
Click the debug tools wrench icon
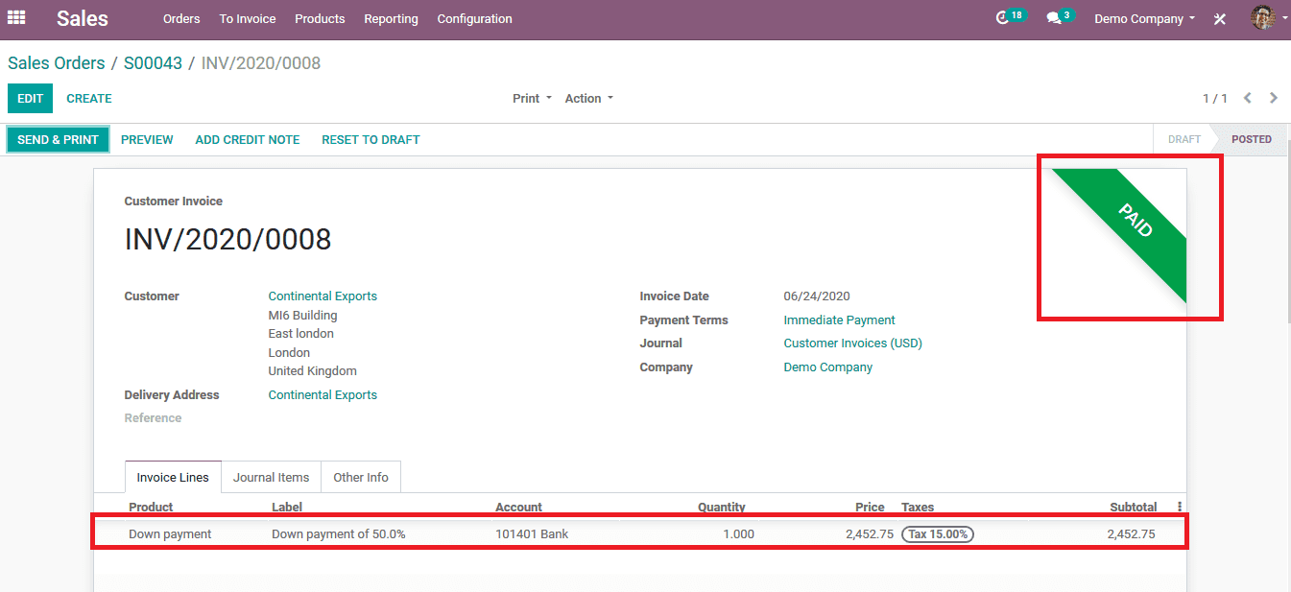(1220, 18)
